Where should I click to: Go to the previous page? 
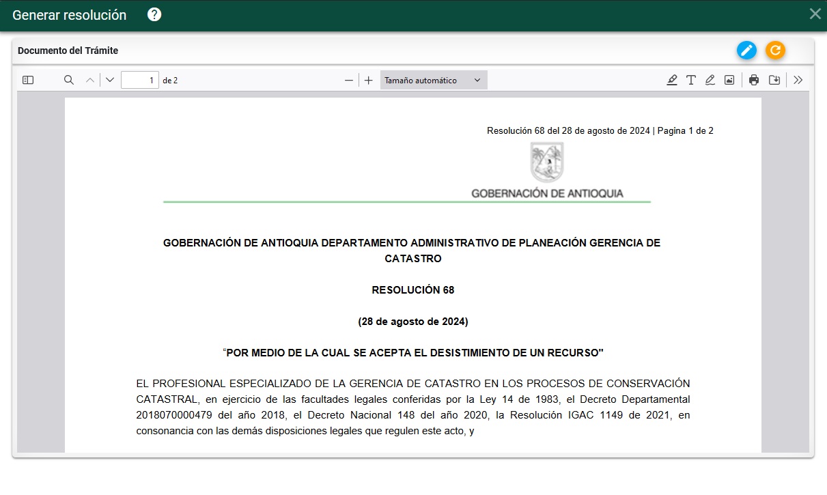(x=90, y=80)
